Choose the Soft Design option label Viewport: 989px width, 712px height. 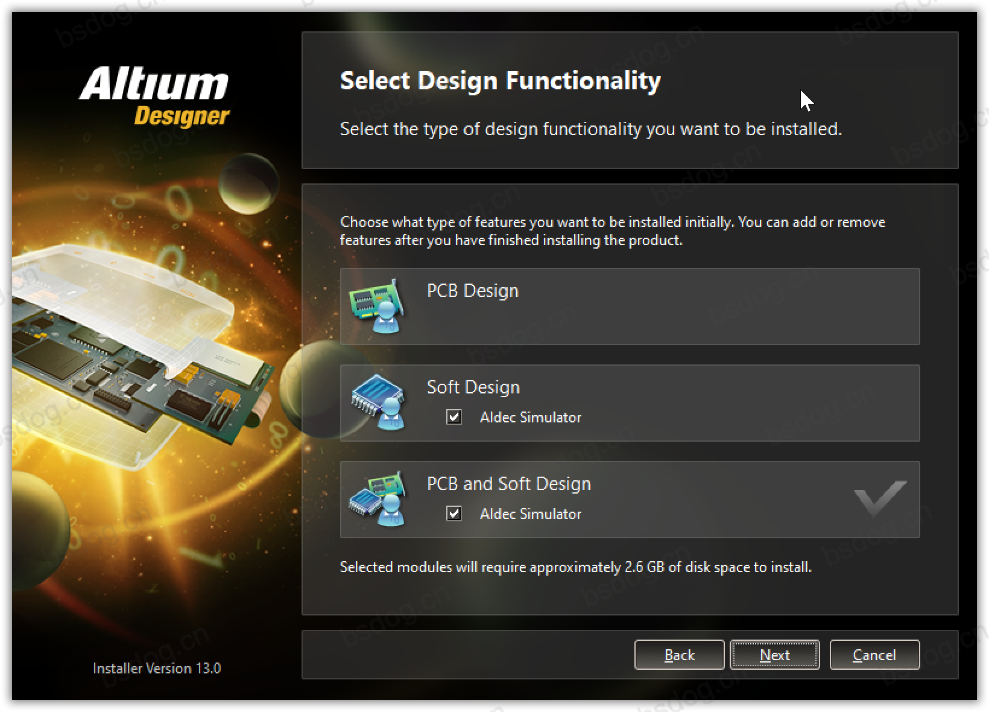coord(473,387)
